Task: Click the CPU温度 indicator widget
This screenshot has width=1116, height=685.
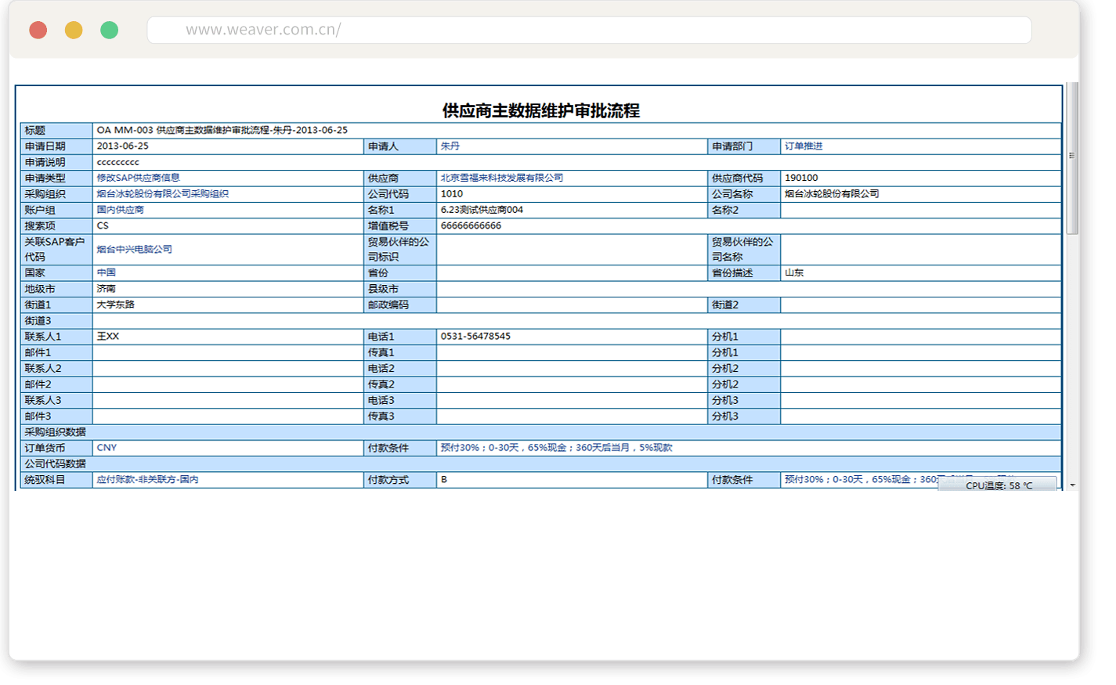Action: (998, 485)
